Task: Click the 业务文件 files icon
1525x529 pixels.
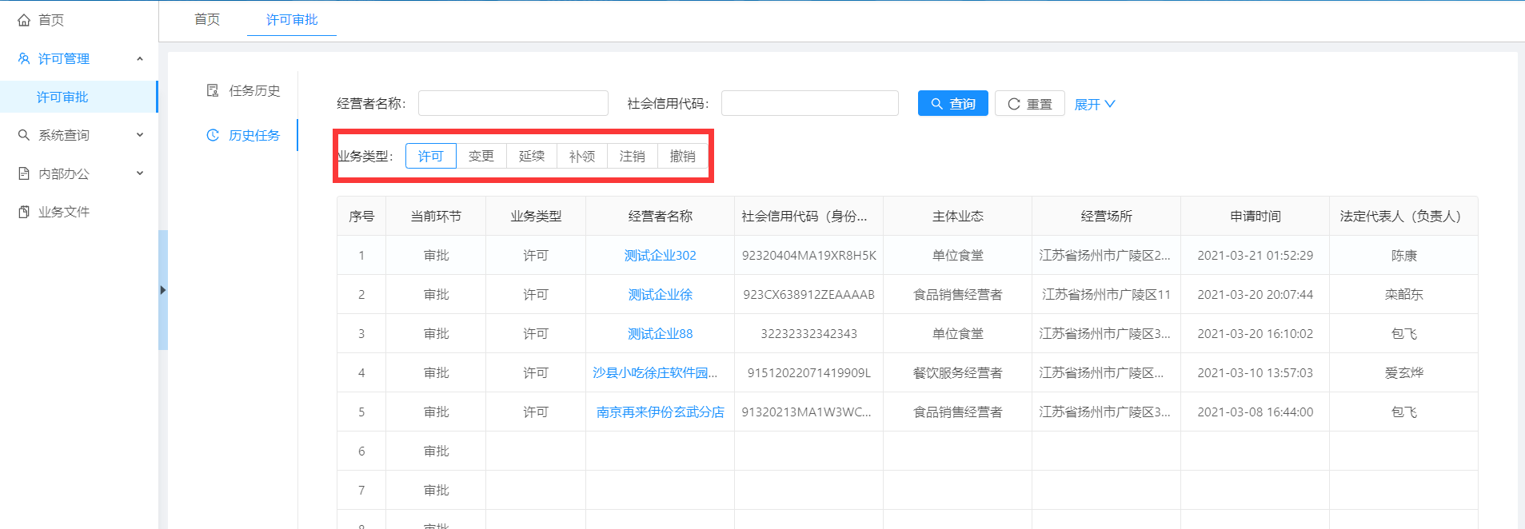Action: [24, 212]
